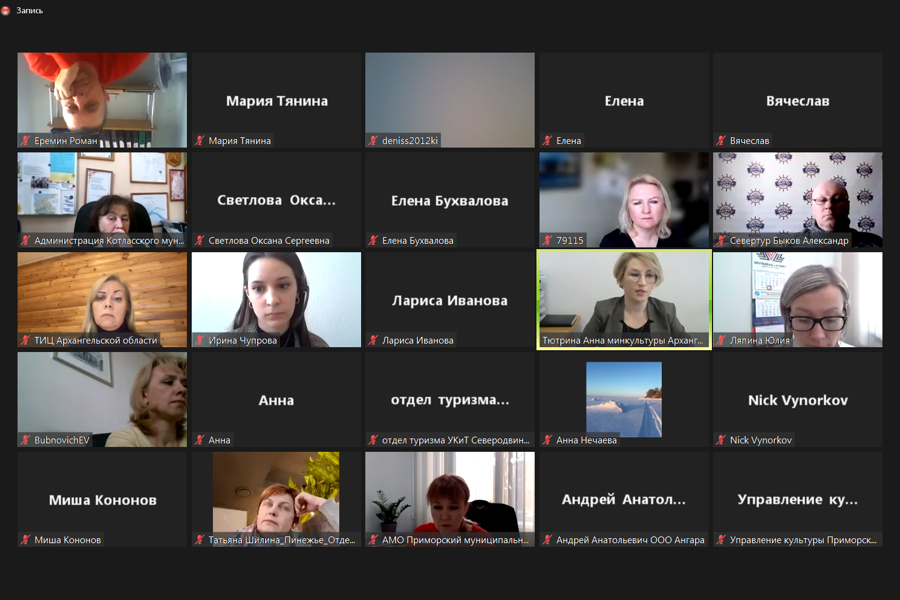
Task: Select the blank gray deniss2012ki video
Action: (450, 100)
